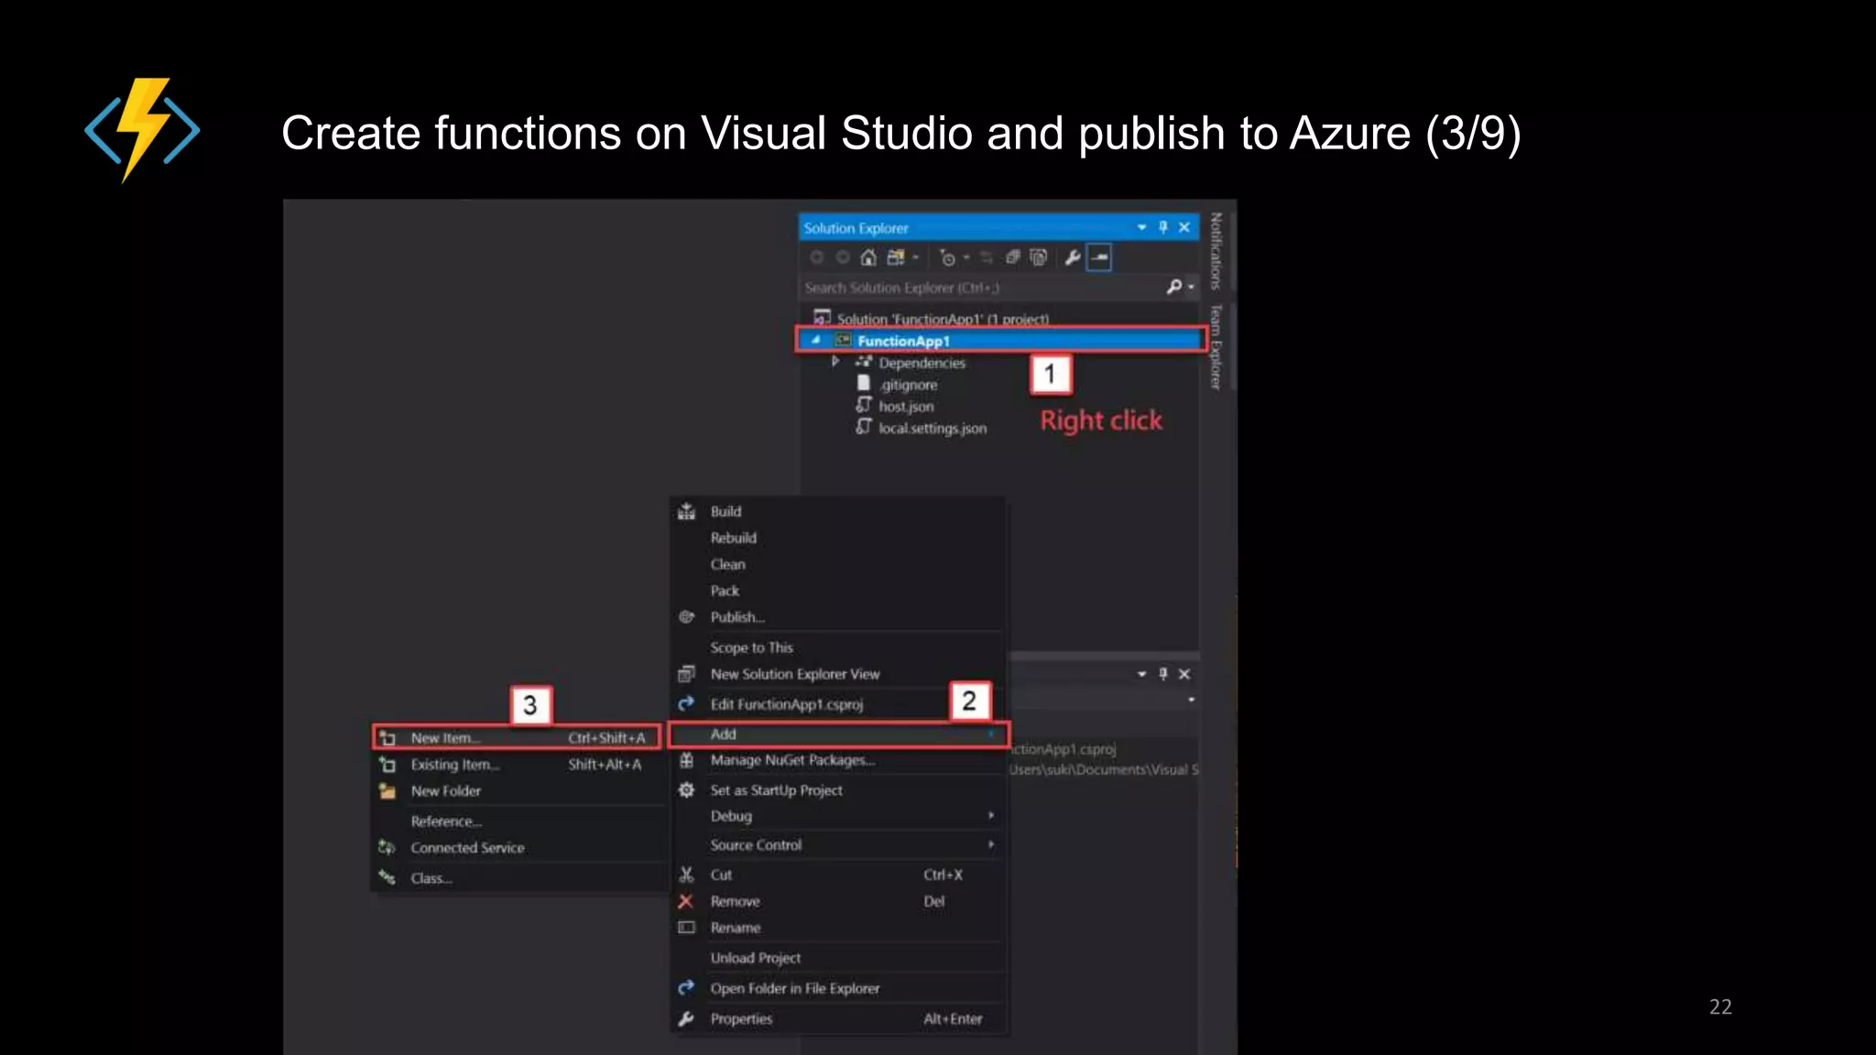Choose Cut from the context menu

pyautogui.click(x=838, y=875)
